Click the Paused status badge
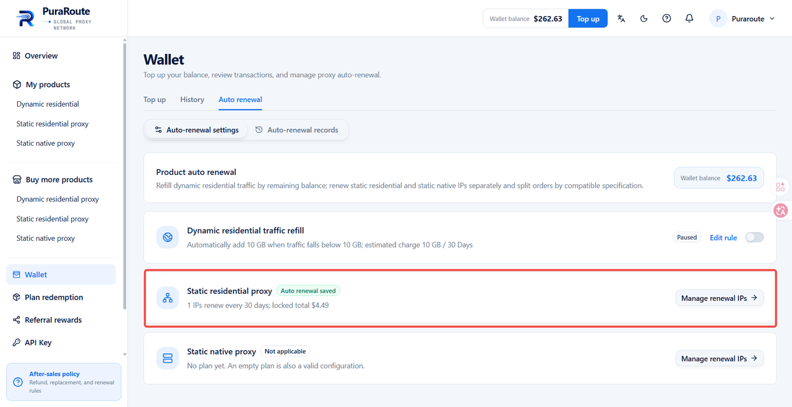Image resolution: width=792 pixels, height=407 pixels. (687, 237)
